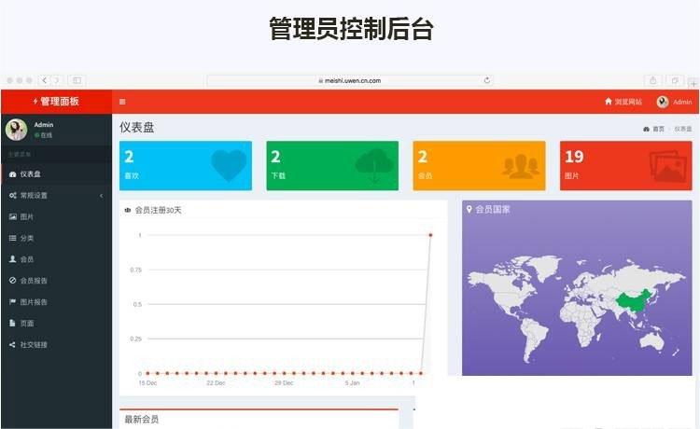Expand the 常规设置 sidebar submenu
This screenshot has width=700, height=429.
coord(56,196)
